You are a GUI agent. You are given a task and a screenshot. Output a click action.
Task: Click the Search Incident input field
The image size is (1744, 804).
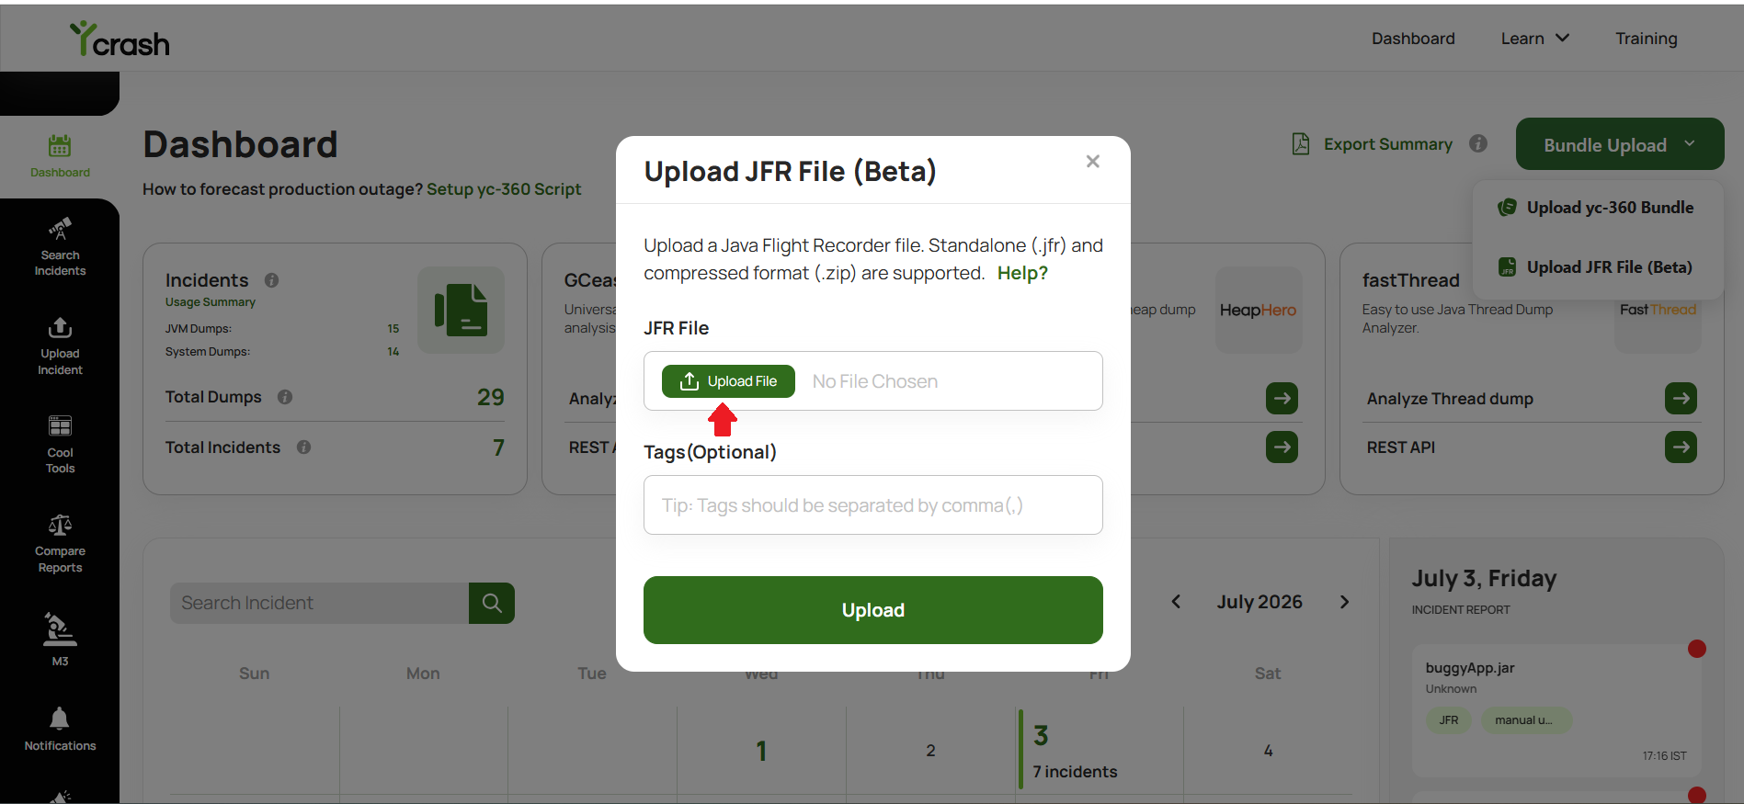[320, 603]
